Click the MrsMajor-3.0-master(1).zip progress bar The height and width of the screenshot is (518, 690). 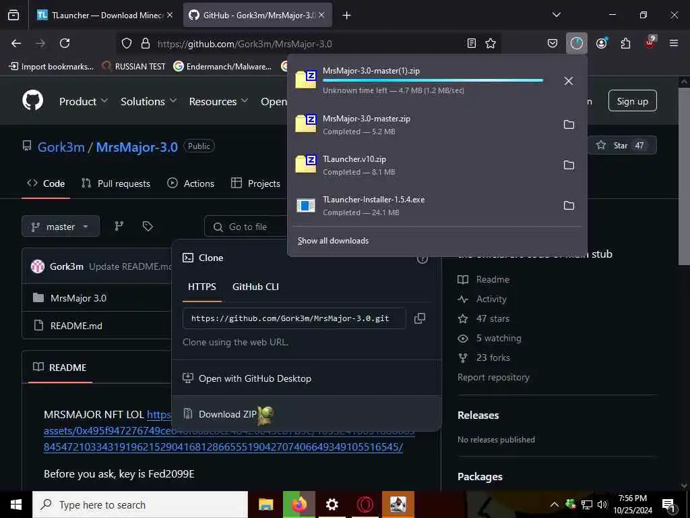433,81
